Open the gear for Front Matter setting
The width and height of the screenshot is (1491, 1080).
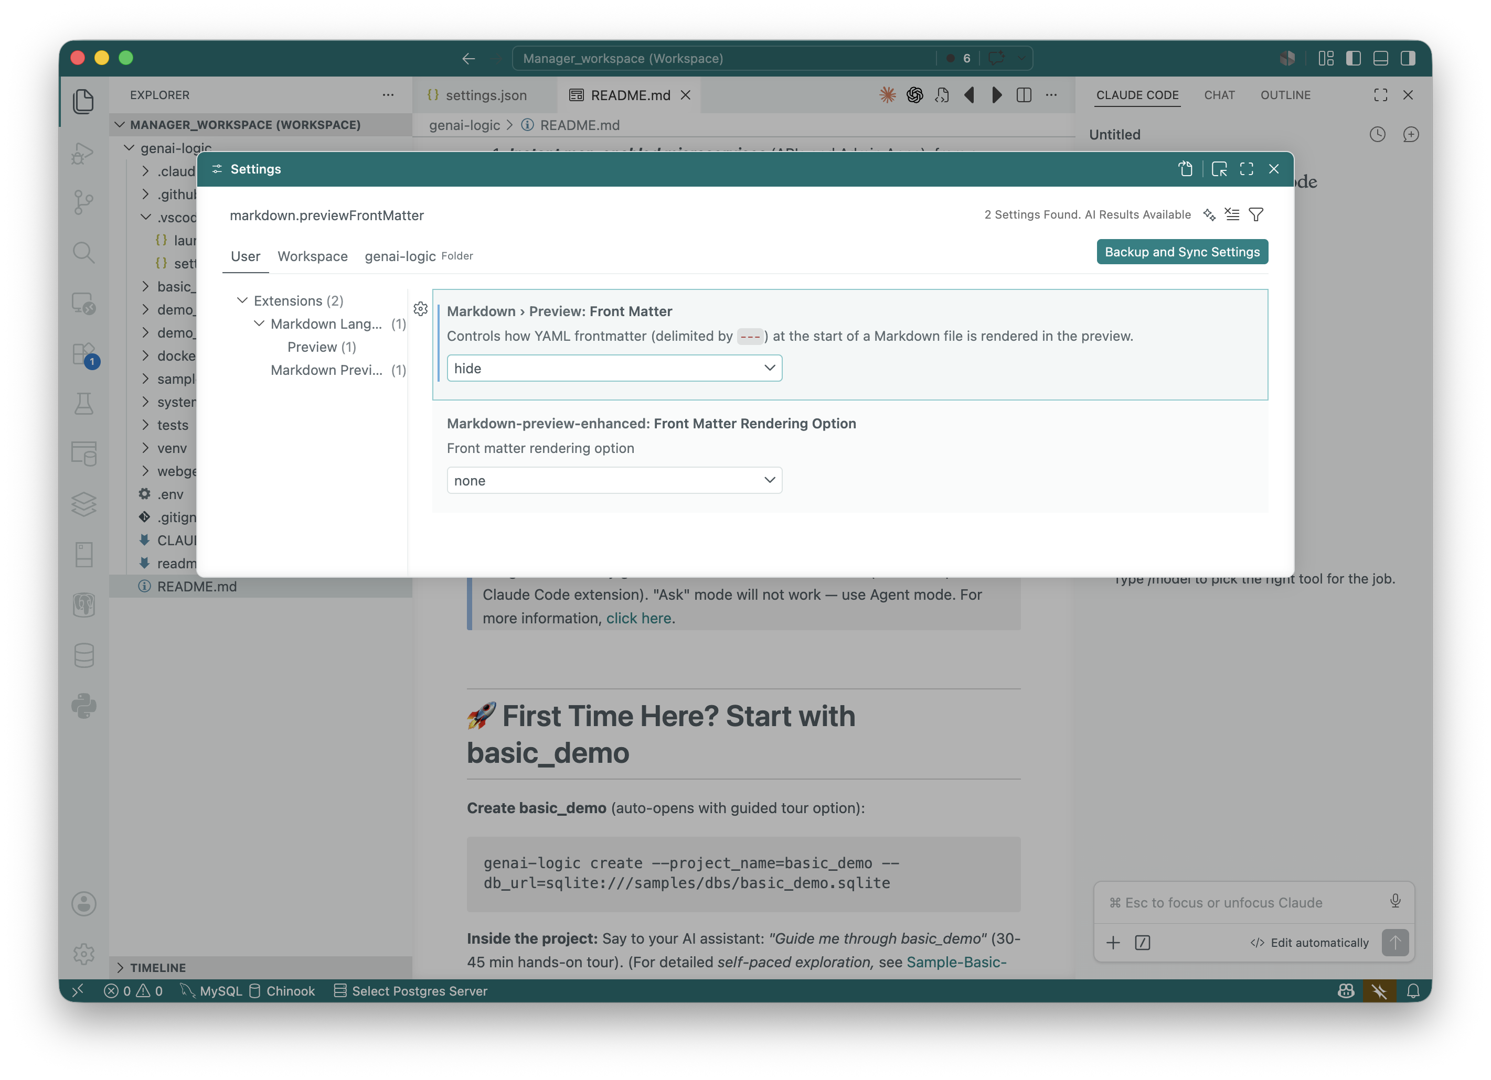click(x=421, y=309)
